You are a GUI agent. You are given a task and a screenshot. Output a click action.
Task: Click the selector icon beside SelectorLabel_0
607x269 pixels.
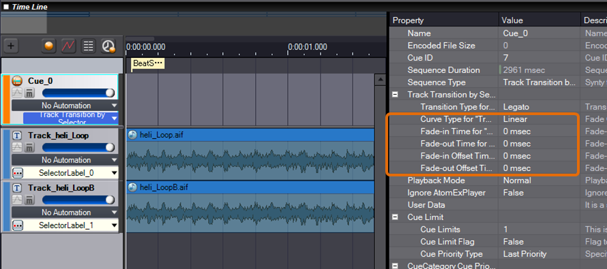tap(18, 172)
